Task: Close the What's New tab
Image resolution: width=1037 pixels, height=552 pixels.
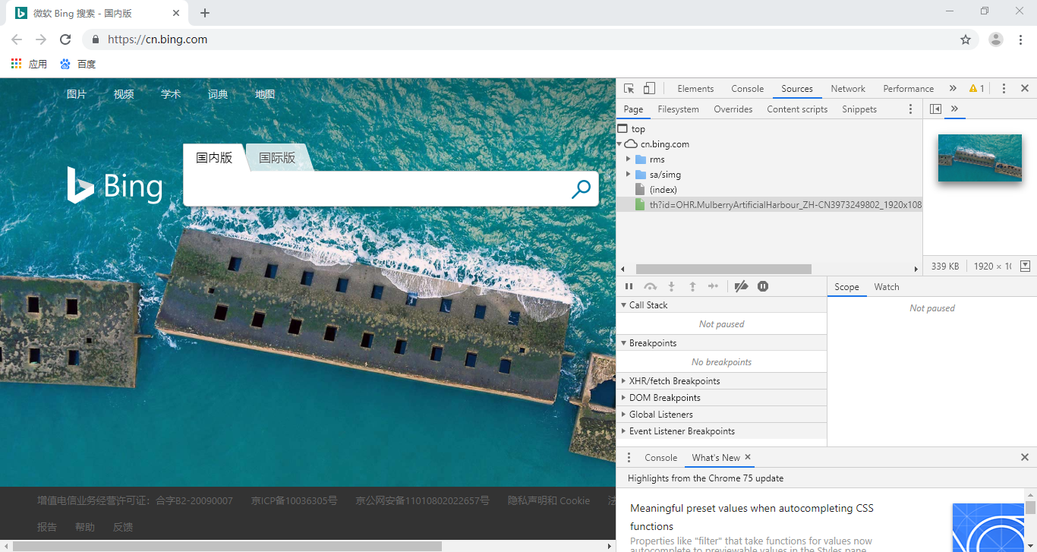Action: (748, 457)
